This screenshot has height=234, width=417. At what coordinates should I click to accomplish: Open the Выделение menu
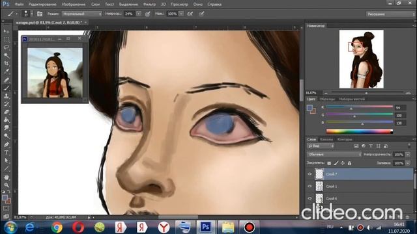pos(128,5)
